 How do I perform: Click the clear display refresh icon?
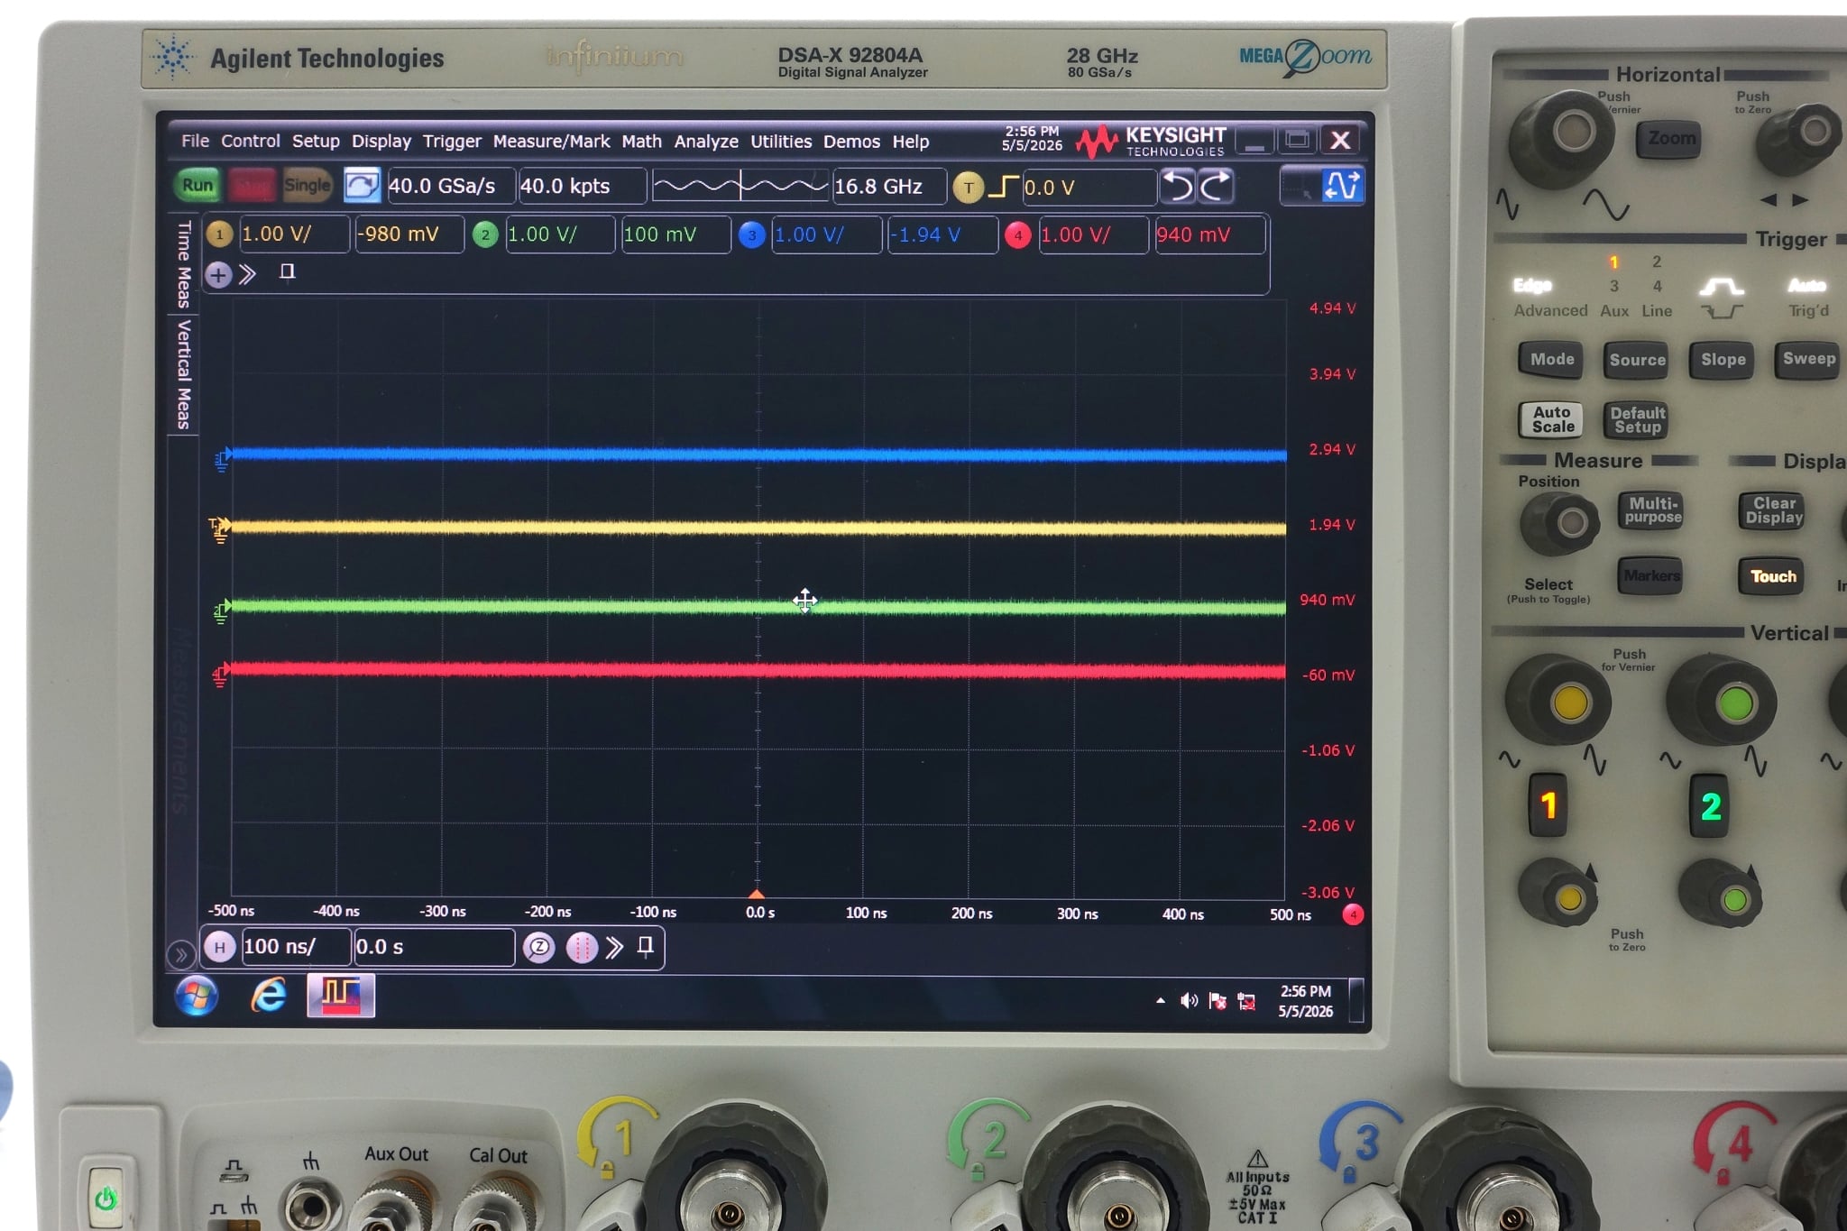click(x=362, y=186)
